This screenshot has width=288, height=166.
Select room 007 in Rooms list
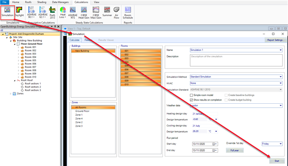pyautogui.click(x=141, y=74)
